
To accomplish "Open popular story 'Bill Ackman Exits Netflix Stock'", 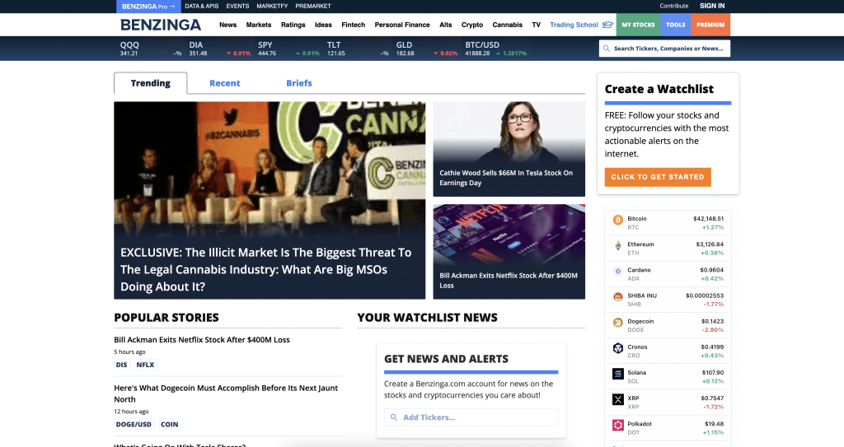I will click(202, 339).
